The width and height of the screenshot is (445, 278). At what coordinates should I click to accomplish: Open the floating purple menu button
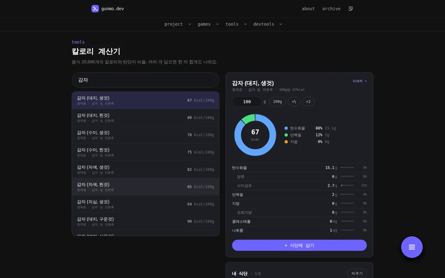coord(412,247)
